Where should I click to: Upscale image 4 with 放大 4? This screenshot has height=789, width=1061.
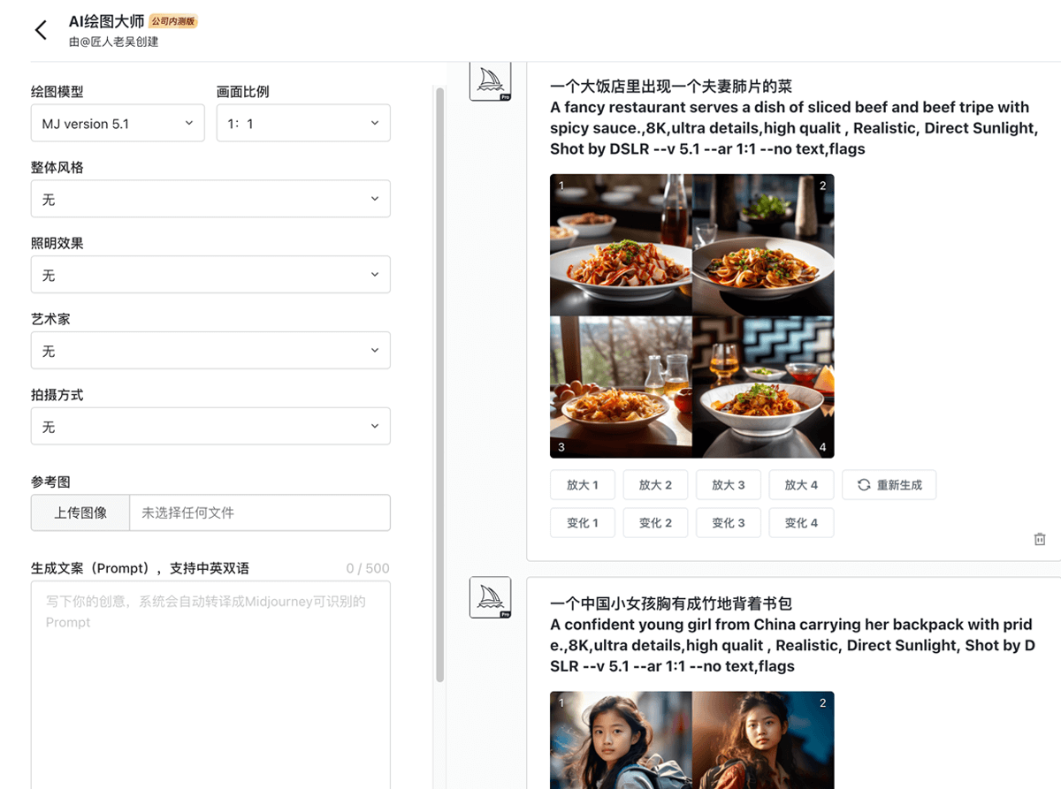click(x=802, y=485)
